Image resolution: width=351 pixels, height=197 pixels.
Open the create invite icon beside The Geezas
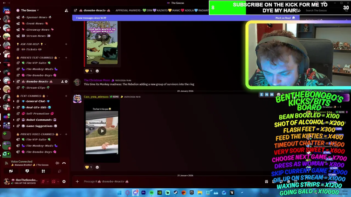(x=66, y=10)
